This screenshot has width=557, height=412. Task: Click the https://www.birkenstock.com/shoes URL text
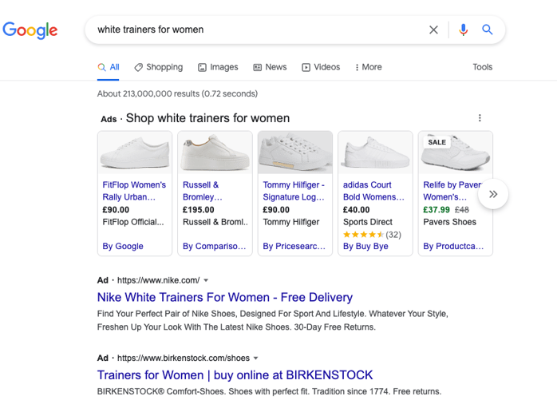184,359
